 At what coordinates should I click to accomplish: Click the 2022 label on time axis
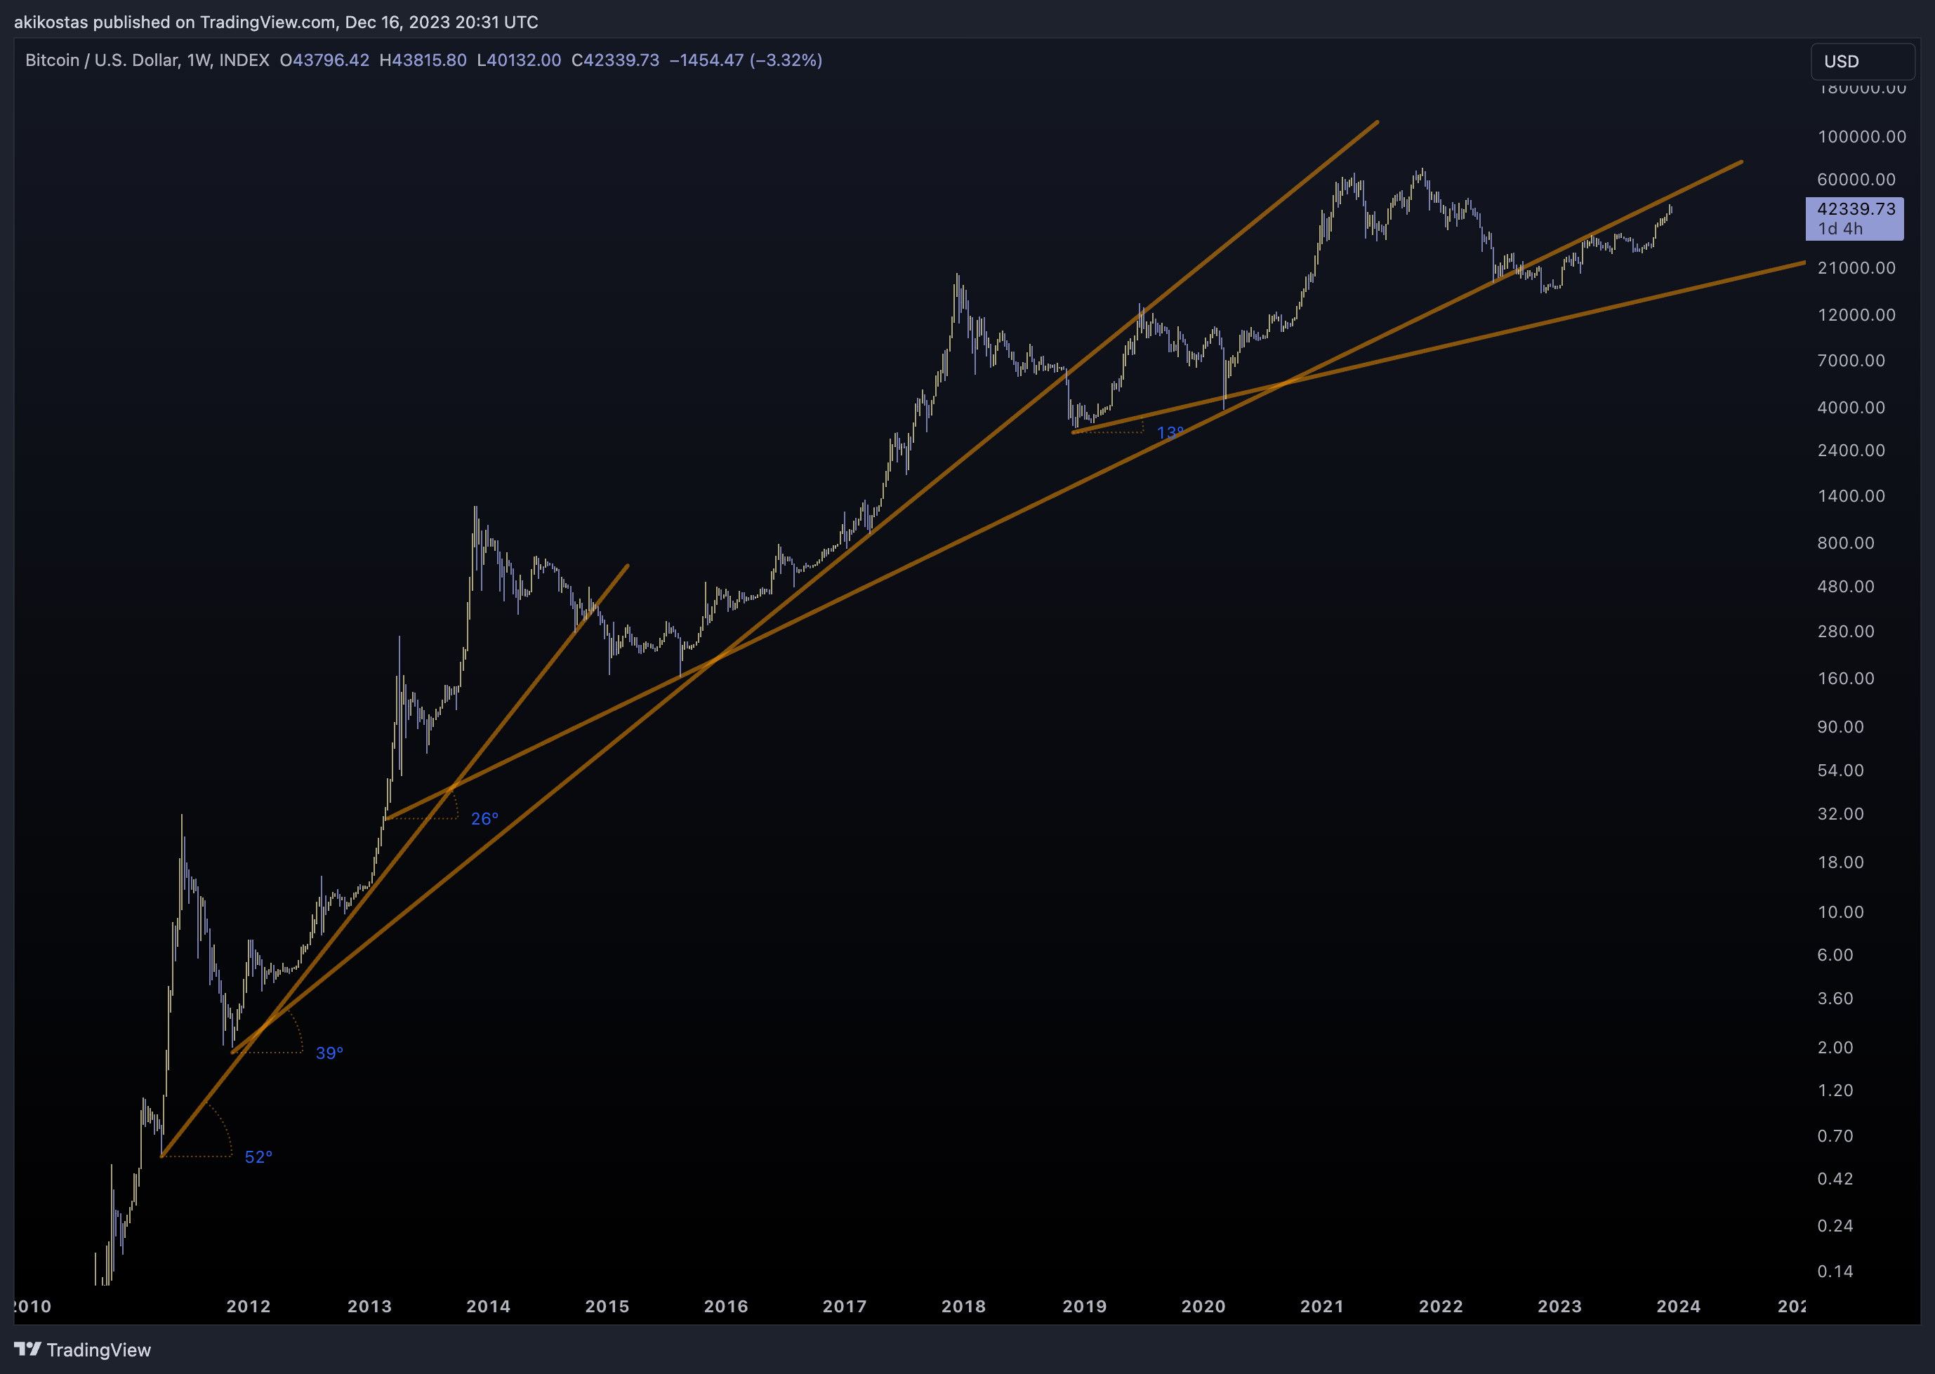coord(1441,1305)
